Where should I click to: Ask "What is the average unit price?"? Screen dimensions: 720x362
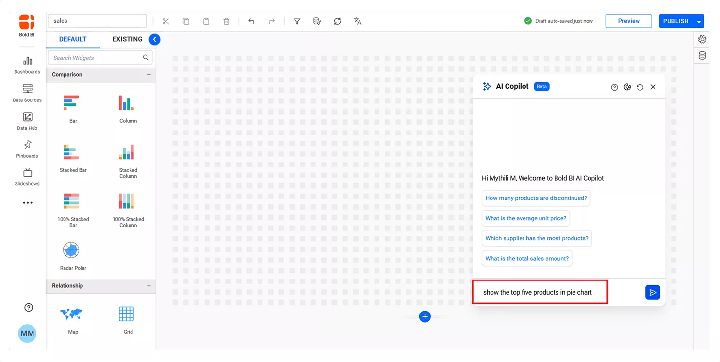[x=526, y=218]
